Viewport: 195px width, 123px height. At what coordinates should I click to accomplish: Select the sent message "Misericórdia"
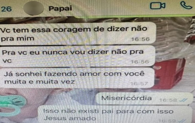[x=144, y=98]
